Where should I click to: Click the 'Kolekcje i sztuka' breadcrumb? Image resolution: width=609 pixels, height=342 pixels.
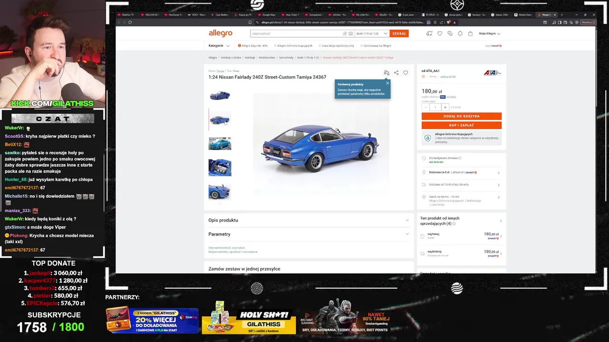pos(231,57)
